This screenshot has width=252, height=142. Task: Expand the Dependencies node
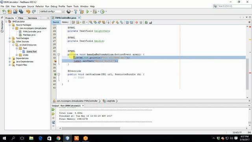(x=10, y=58)
